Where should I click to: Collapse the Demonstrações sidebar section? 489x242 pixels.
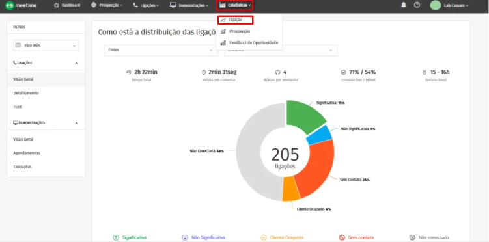[x=76, y=123]
